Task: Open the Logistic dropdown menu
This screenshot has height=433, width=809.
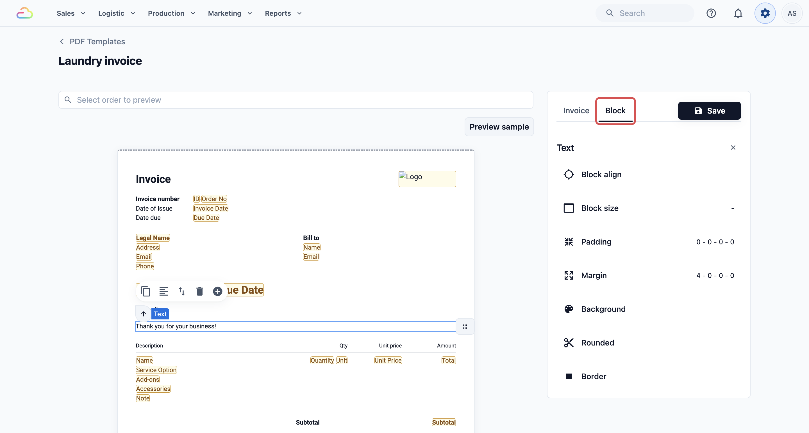Action: click(117, 13)
